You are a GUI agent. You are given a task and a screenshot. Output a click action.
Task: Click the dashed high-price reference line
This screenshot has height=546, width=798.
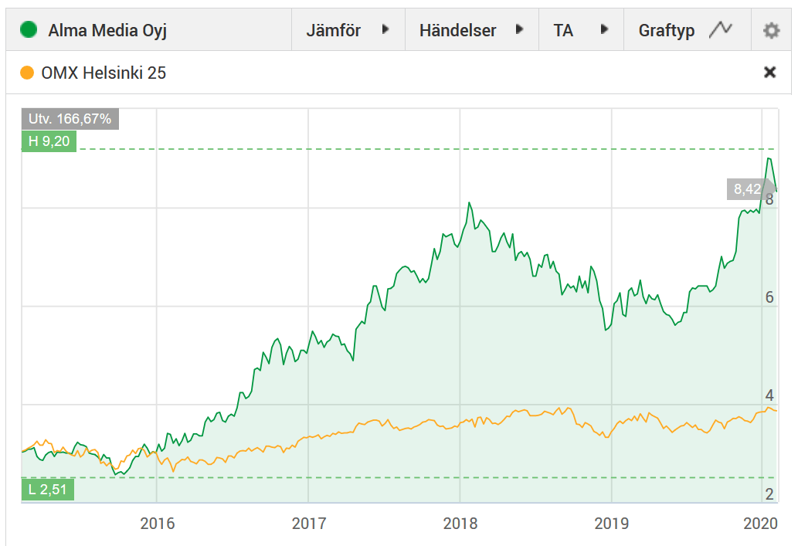click(x=386, y=148)
